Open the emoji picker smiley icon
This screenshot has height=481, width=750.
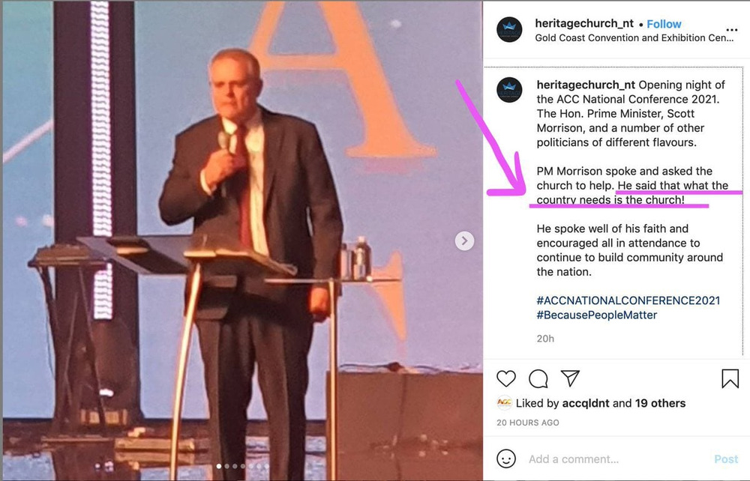click(506, 459)
